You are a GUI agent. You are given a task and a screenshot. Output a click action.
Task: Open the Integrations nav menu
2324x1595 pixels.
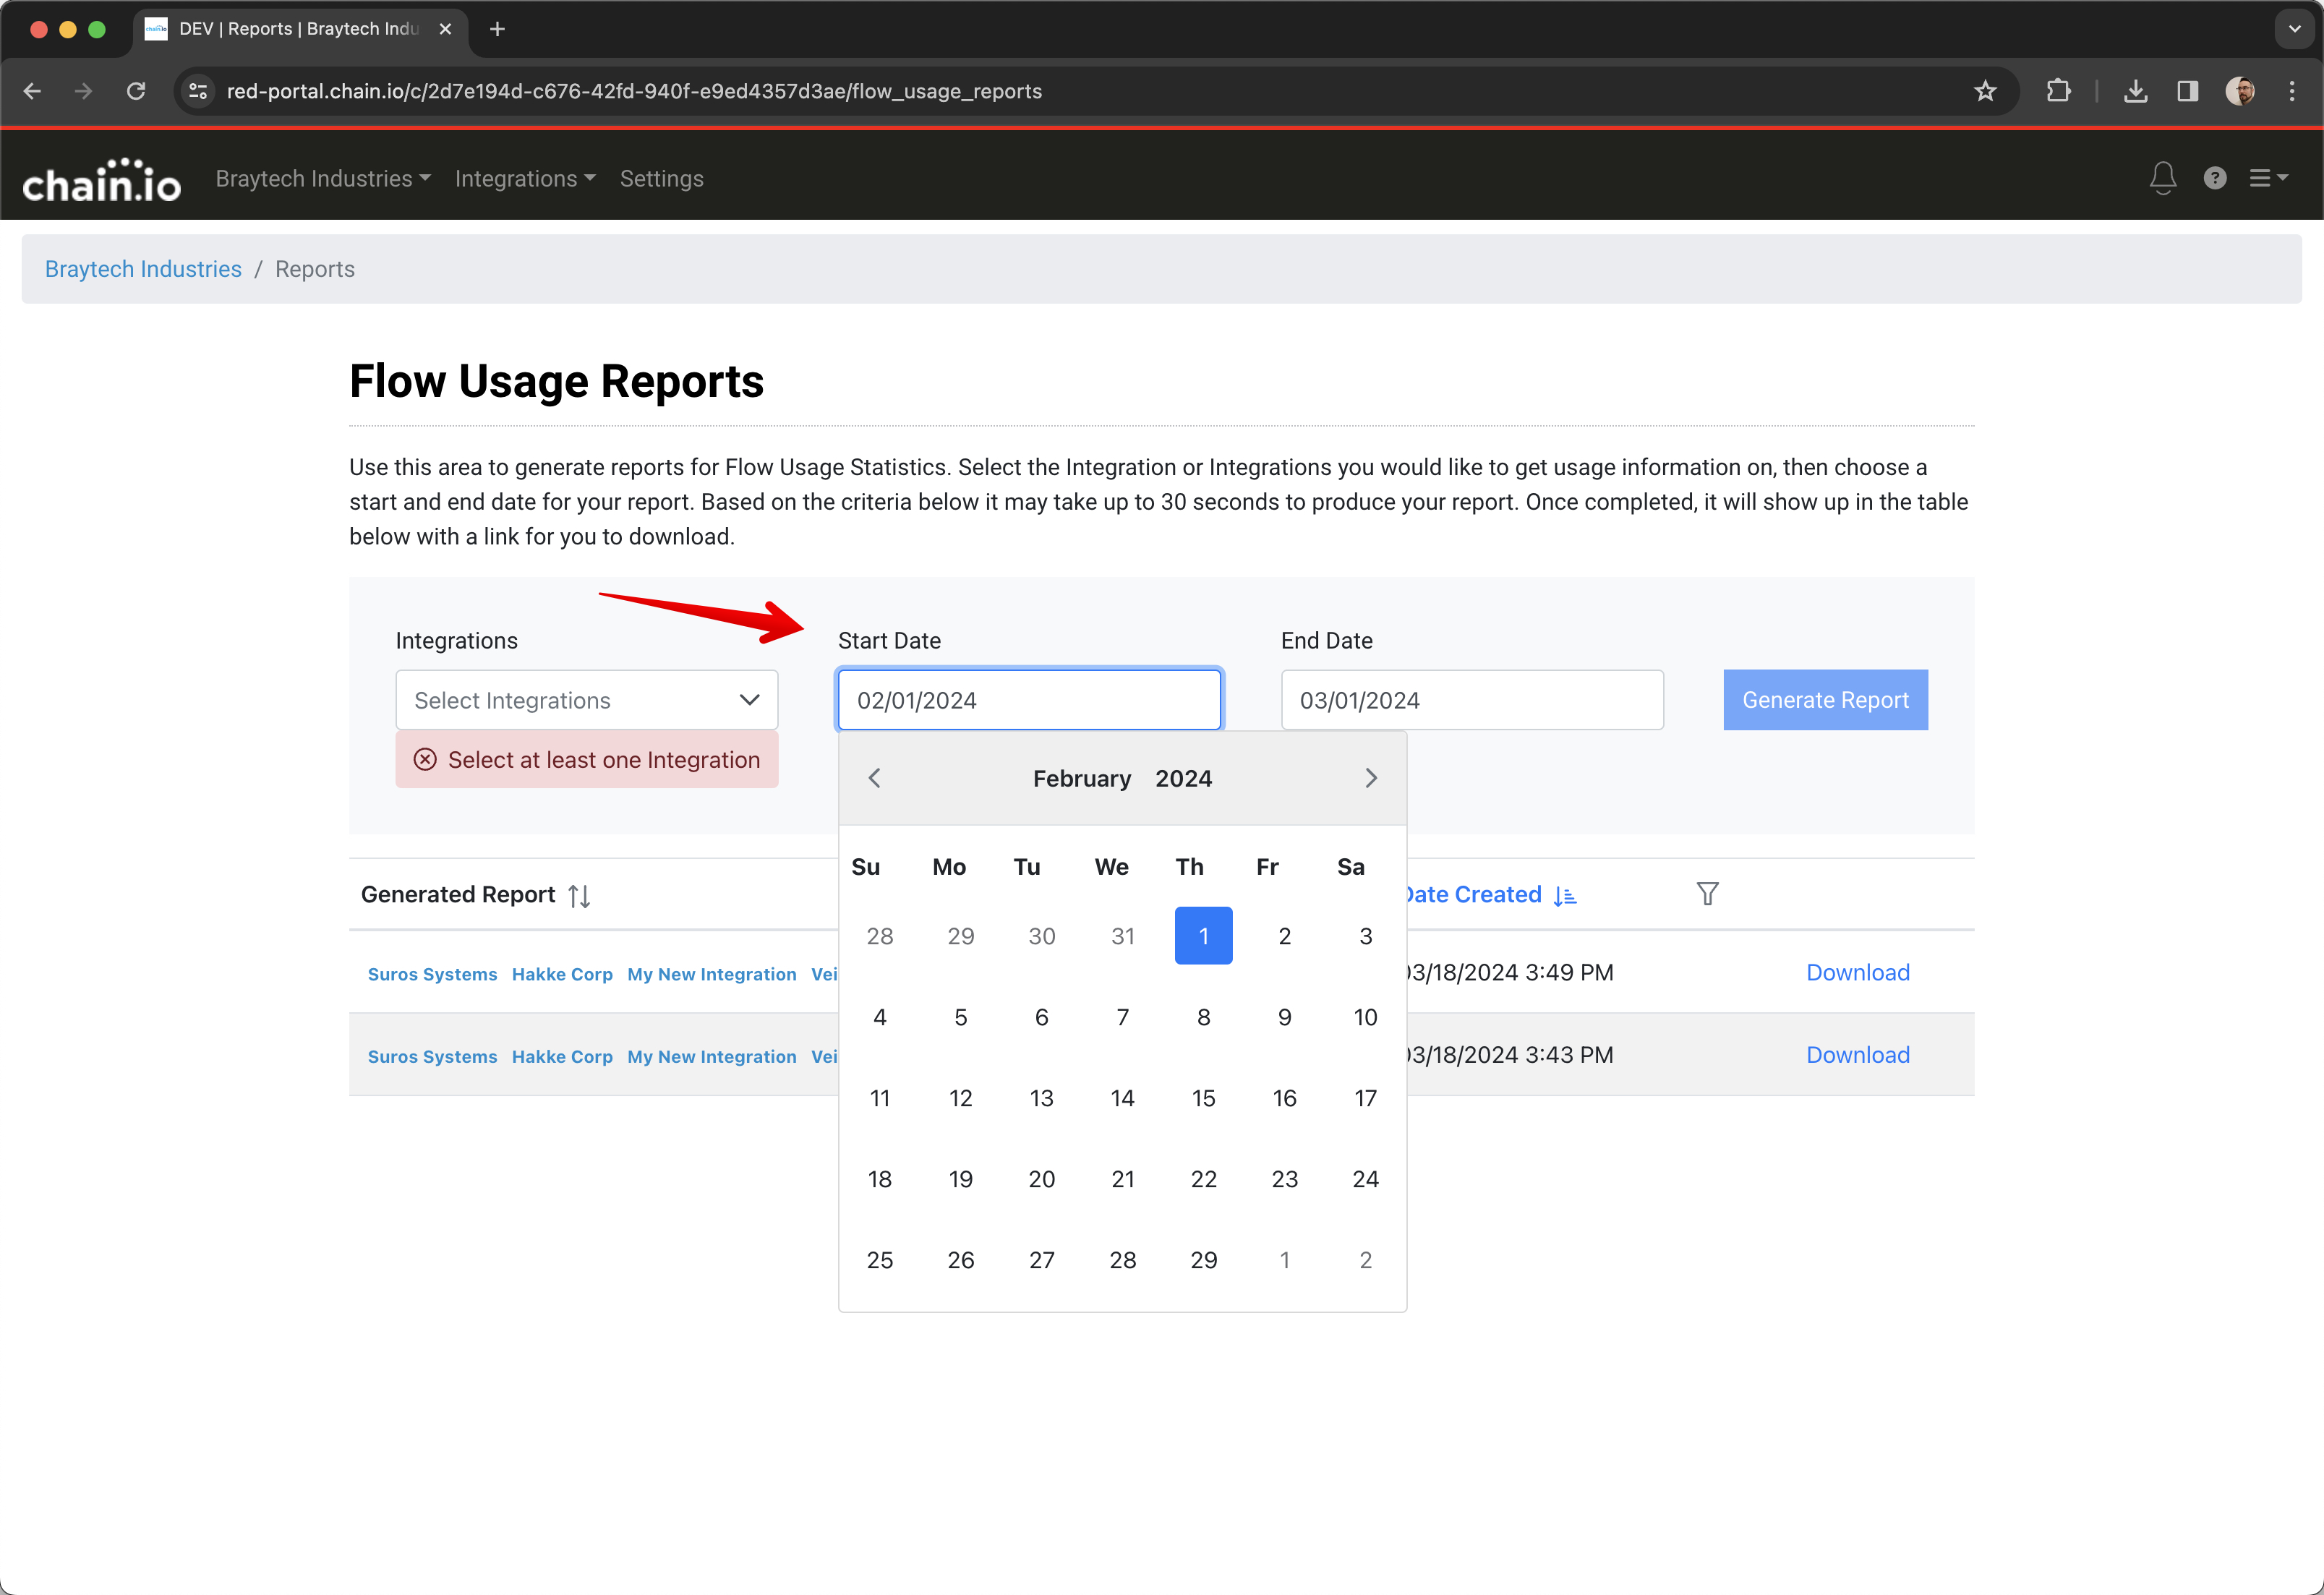(x=525, y=179)
